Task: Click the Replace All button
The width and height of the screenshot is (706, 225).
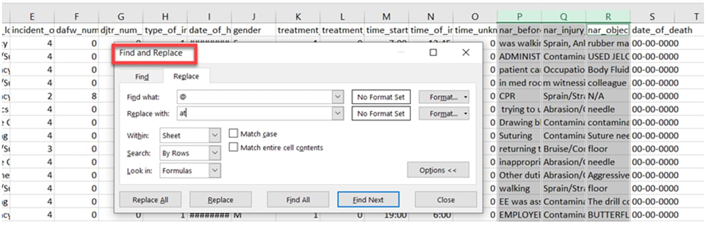Action: coord(150,200)
